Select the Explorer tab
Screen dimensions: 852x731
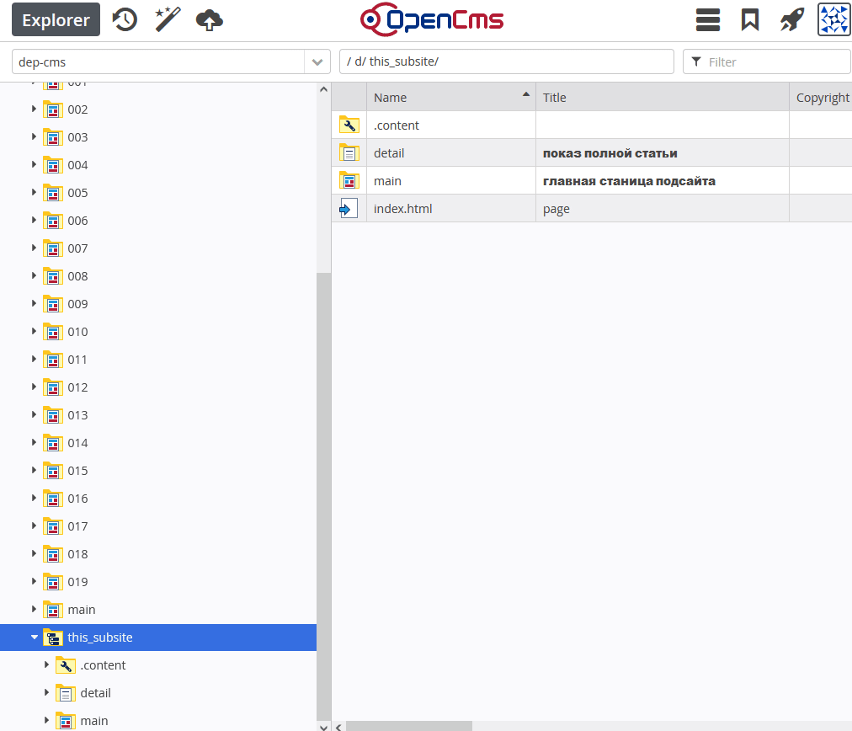[x=56, y=19]
